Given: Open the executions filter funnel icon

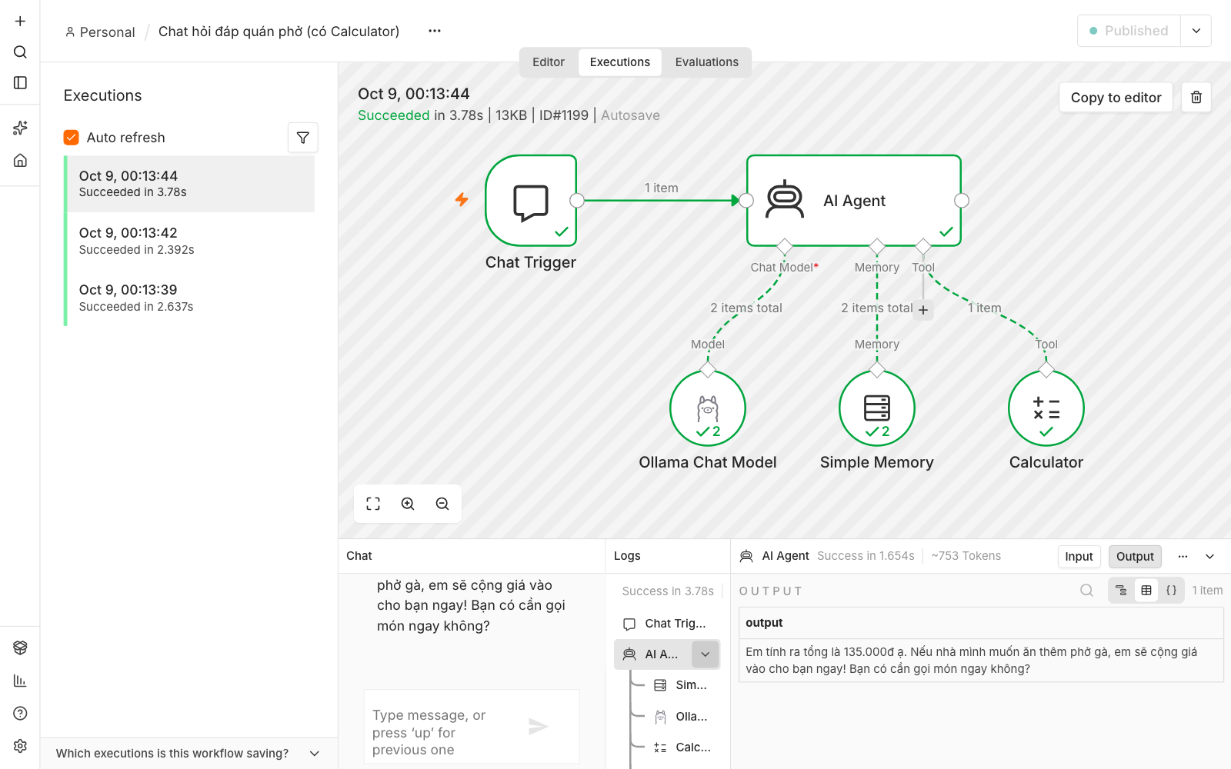Looking at the screenshot, I should tap(303, 138).
